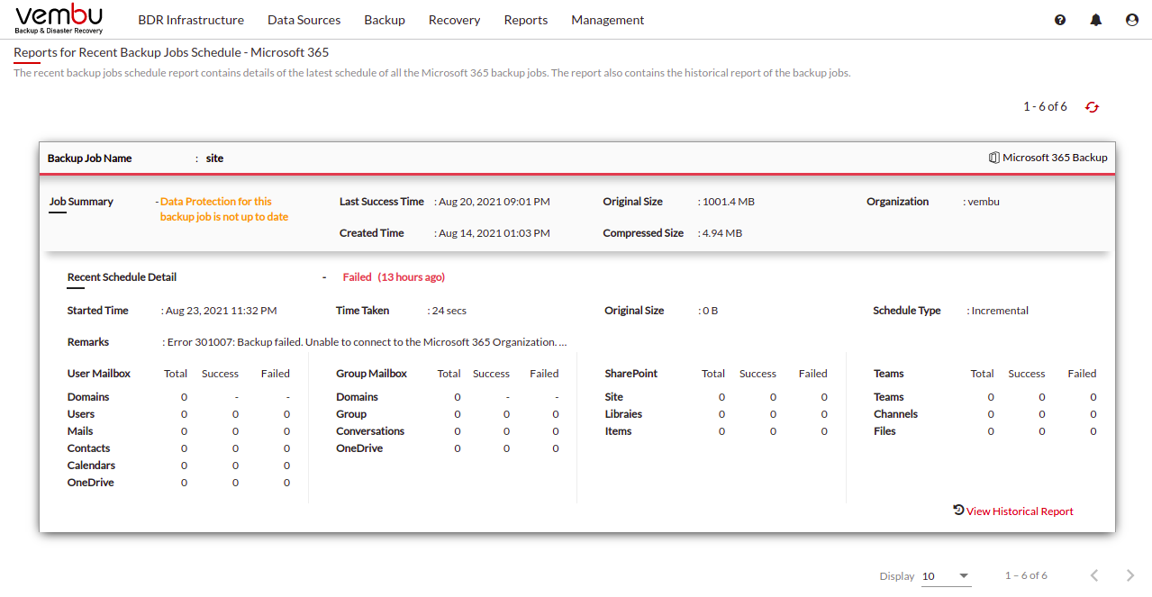The height and width of the screenshot is (597, 1152).
Task: Click the Users row label in User Mailbox
Action: click(81, 414)
